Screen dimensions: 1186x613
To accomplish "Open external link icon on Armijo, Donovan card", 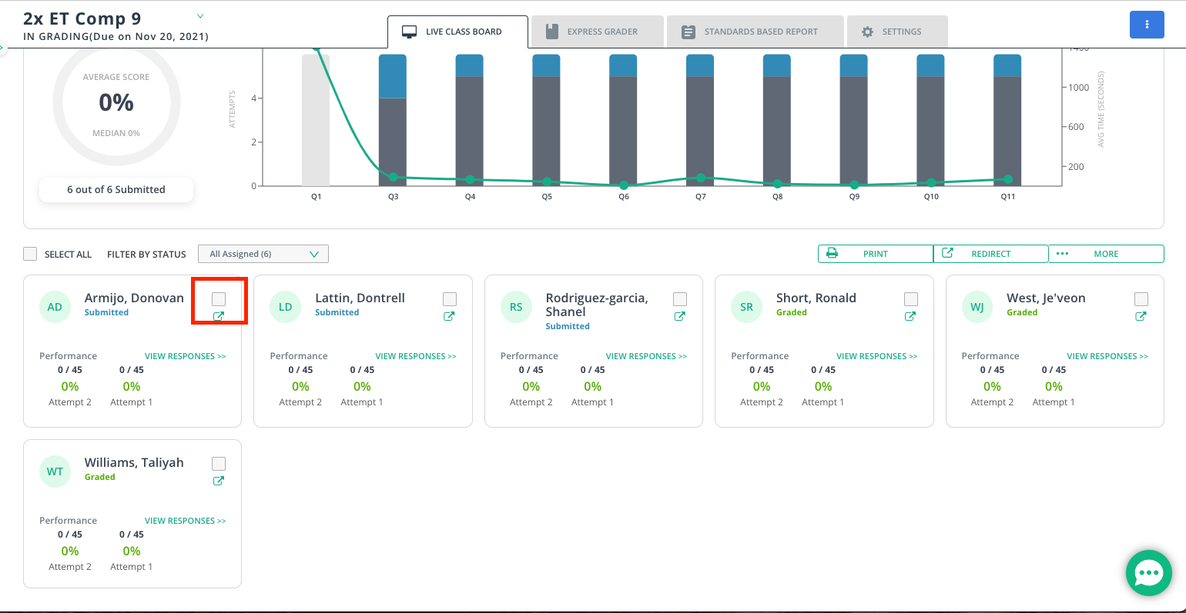I will click(219, 316).
